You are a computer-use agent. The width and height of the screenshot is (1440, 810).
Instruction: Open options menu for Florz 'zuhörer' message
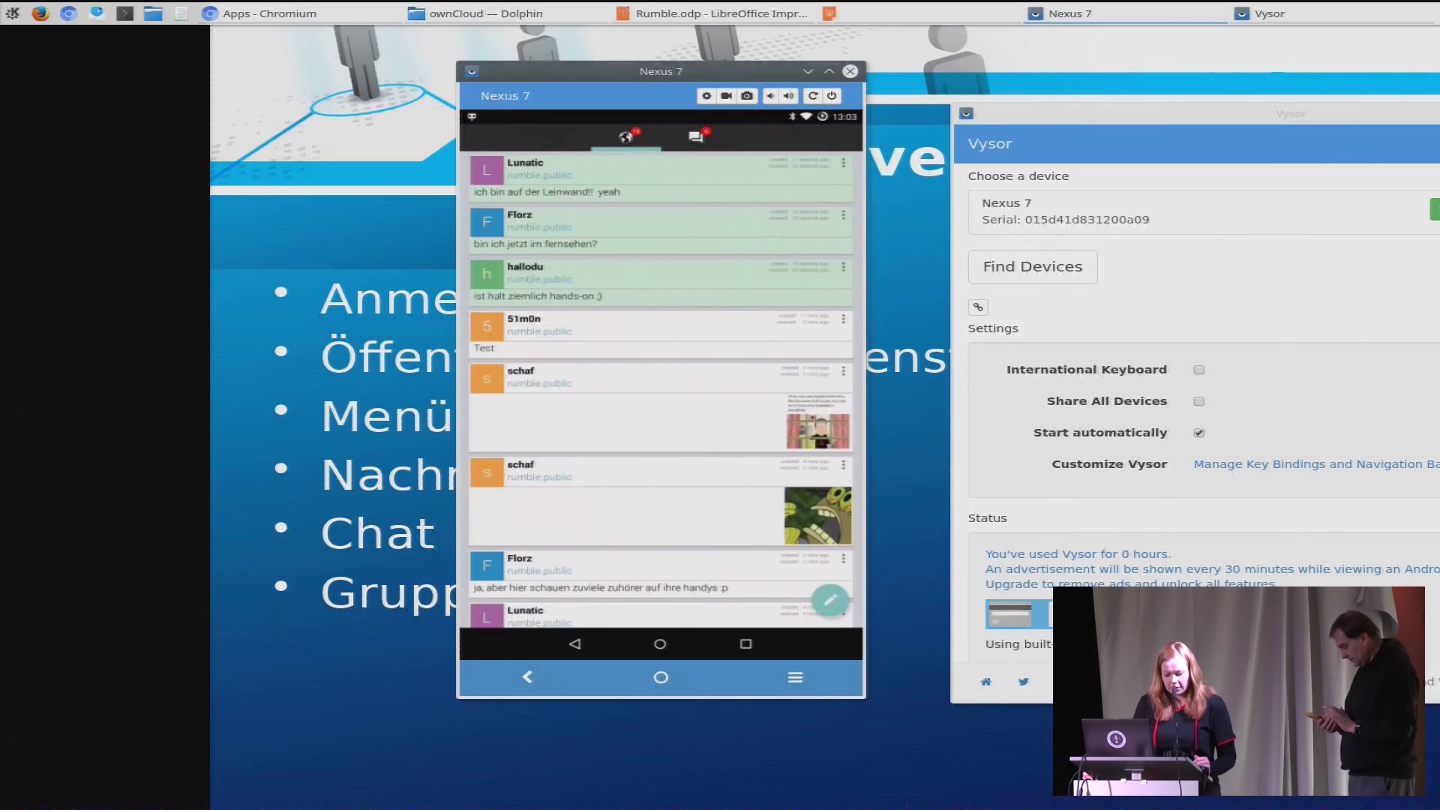click(843, 559)
